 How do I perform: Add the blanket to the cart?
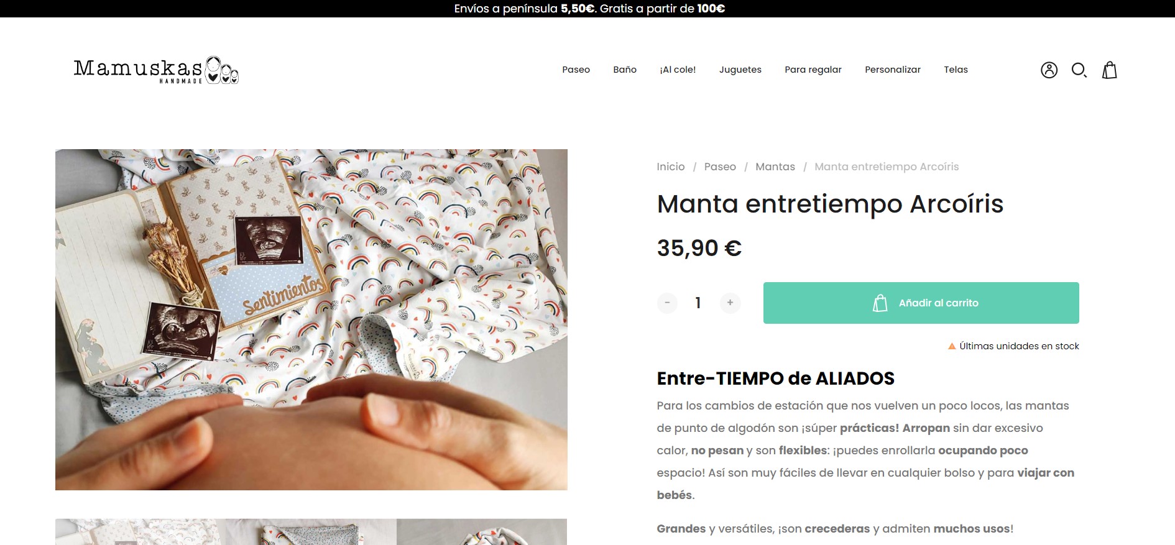coord(921,303)
